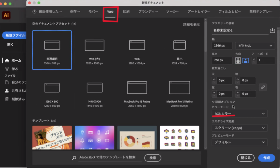Open the Learn lightbulb item
The height and width of the screenshot is (168, 280).
(x=7, y=69)
